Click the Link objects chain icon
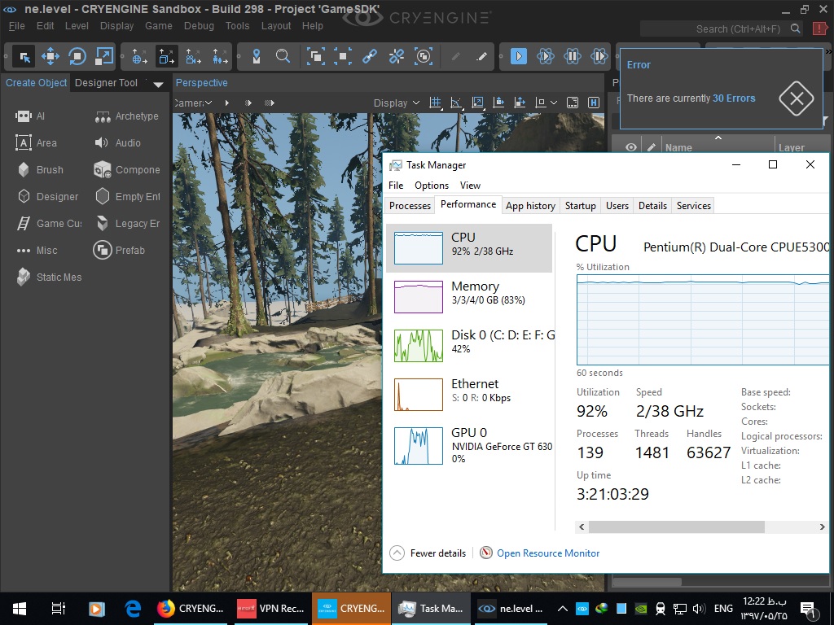The height and width of the screenshot is (625, 834). 370,56
